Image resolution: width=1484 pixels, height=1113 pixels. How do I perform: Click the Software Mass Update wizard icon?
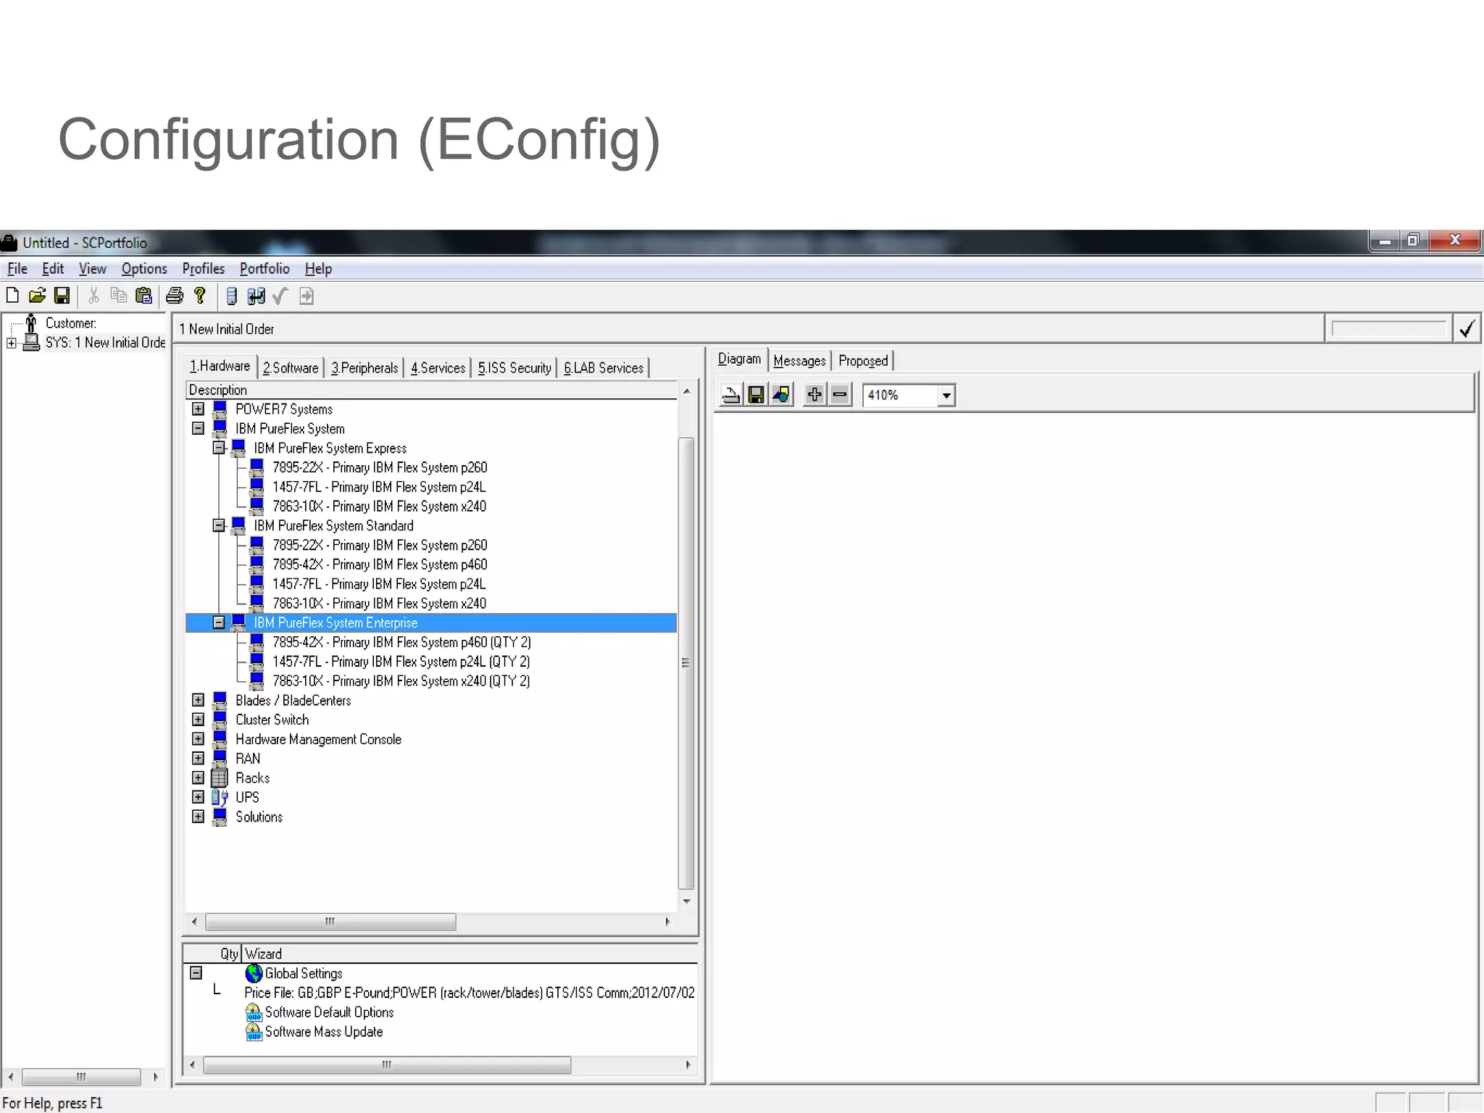[254, 1032]
